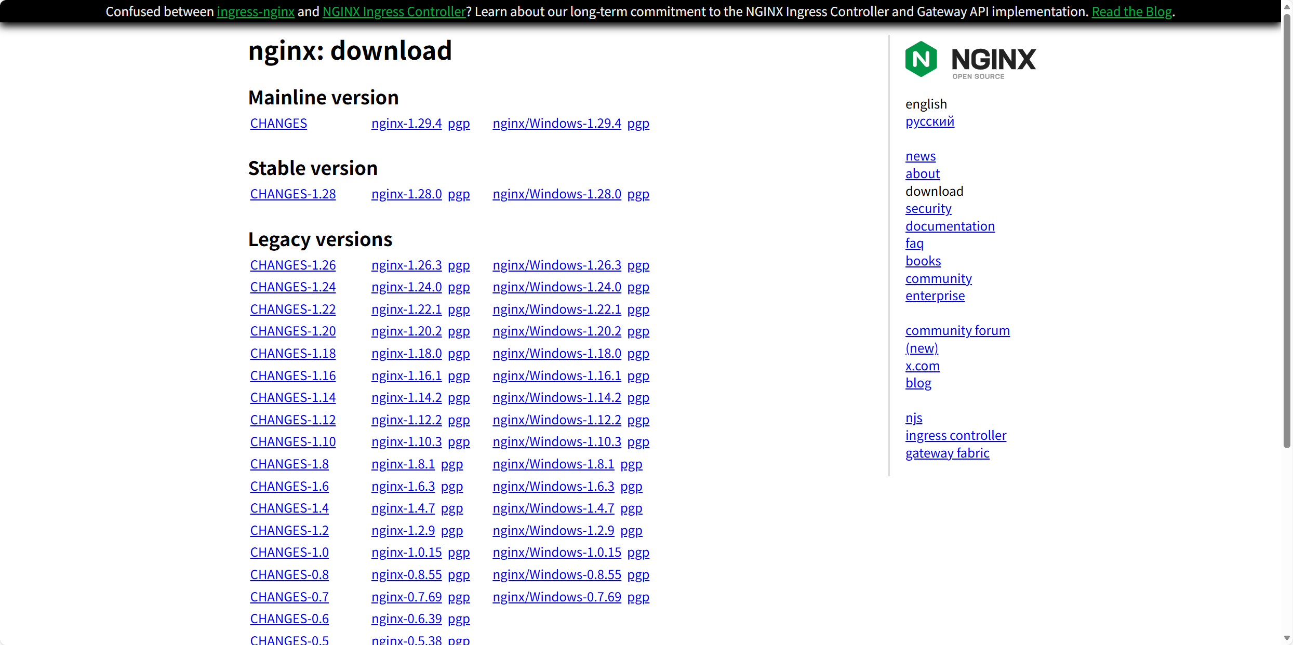Open the mainline CHANGES link

tap(278, 124)
